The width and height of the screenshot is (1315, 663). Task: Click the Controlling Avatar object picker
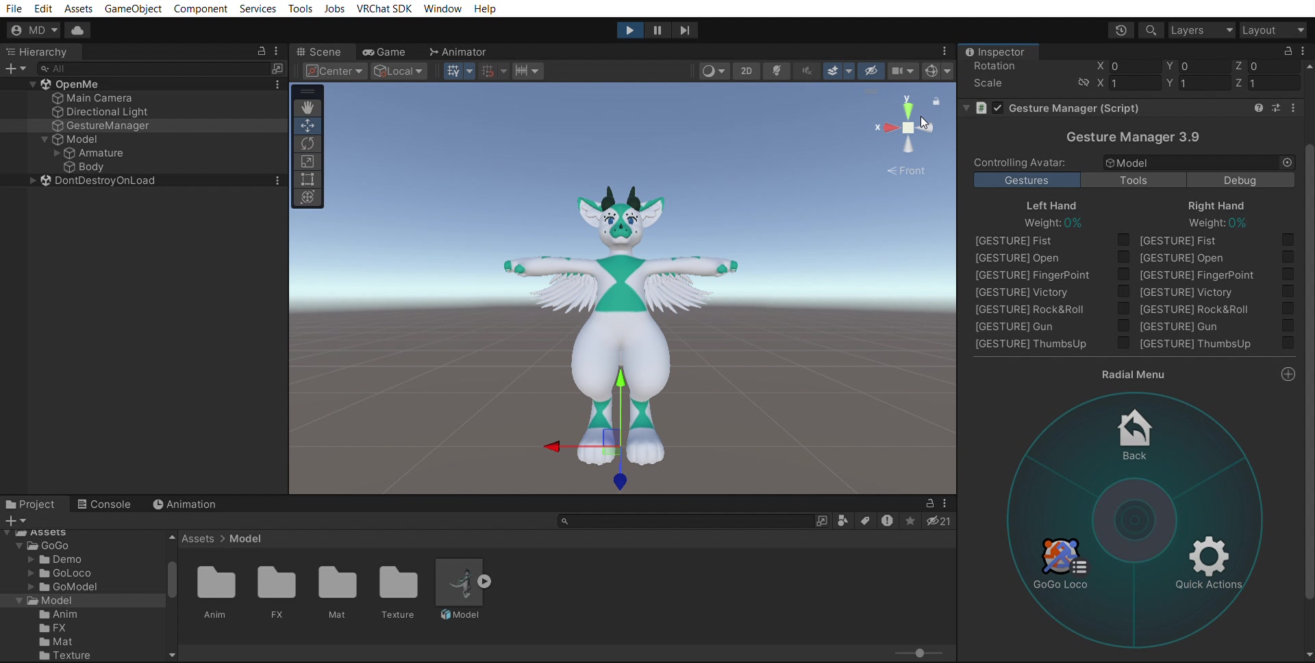pyautogui.click(x=1288, y=162)
